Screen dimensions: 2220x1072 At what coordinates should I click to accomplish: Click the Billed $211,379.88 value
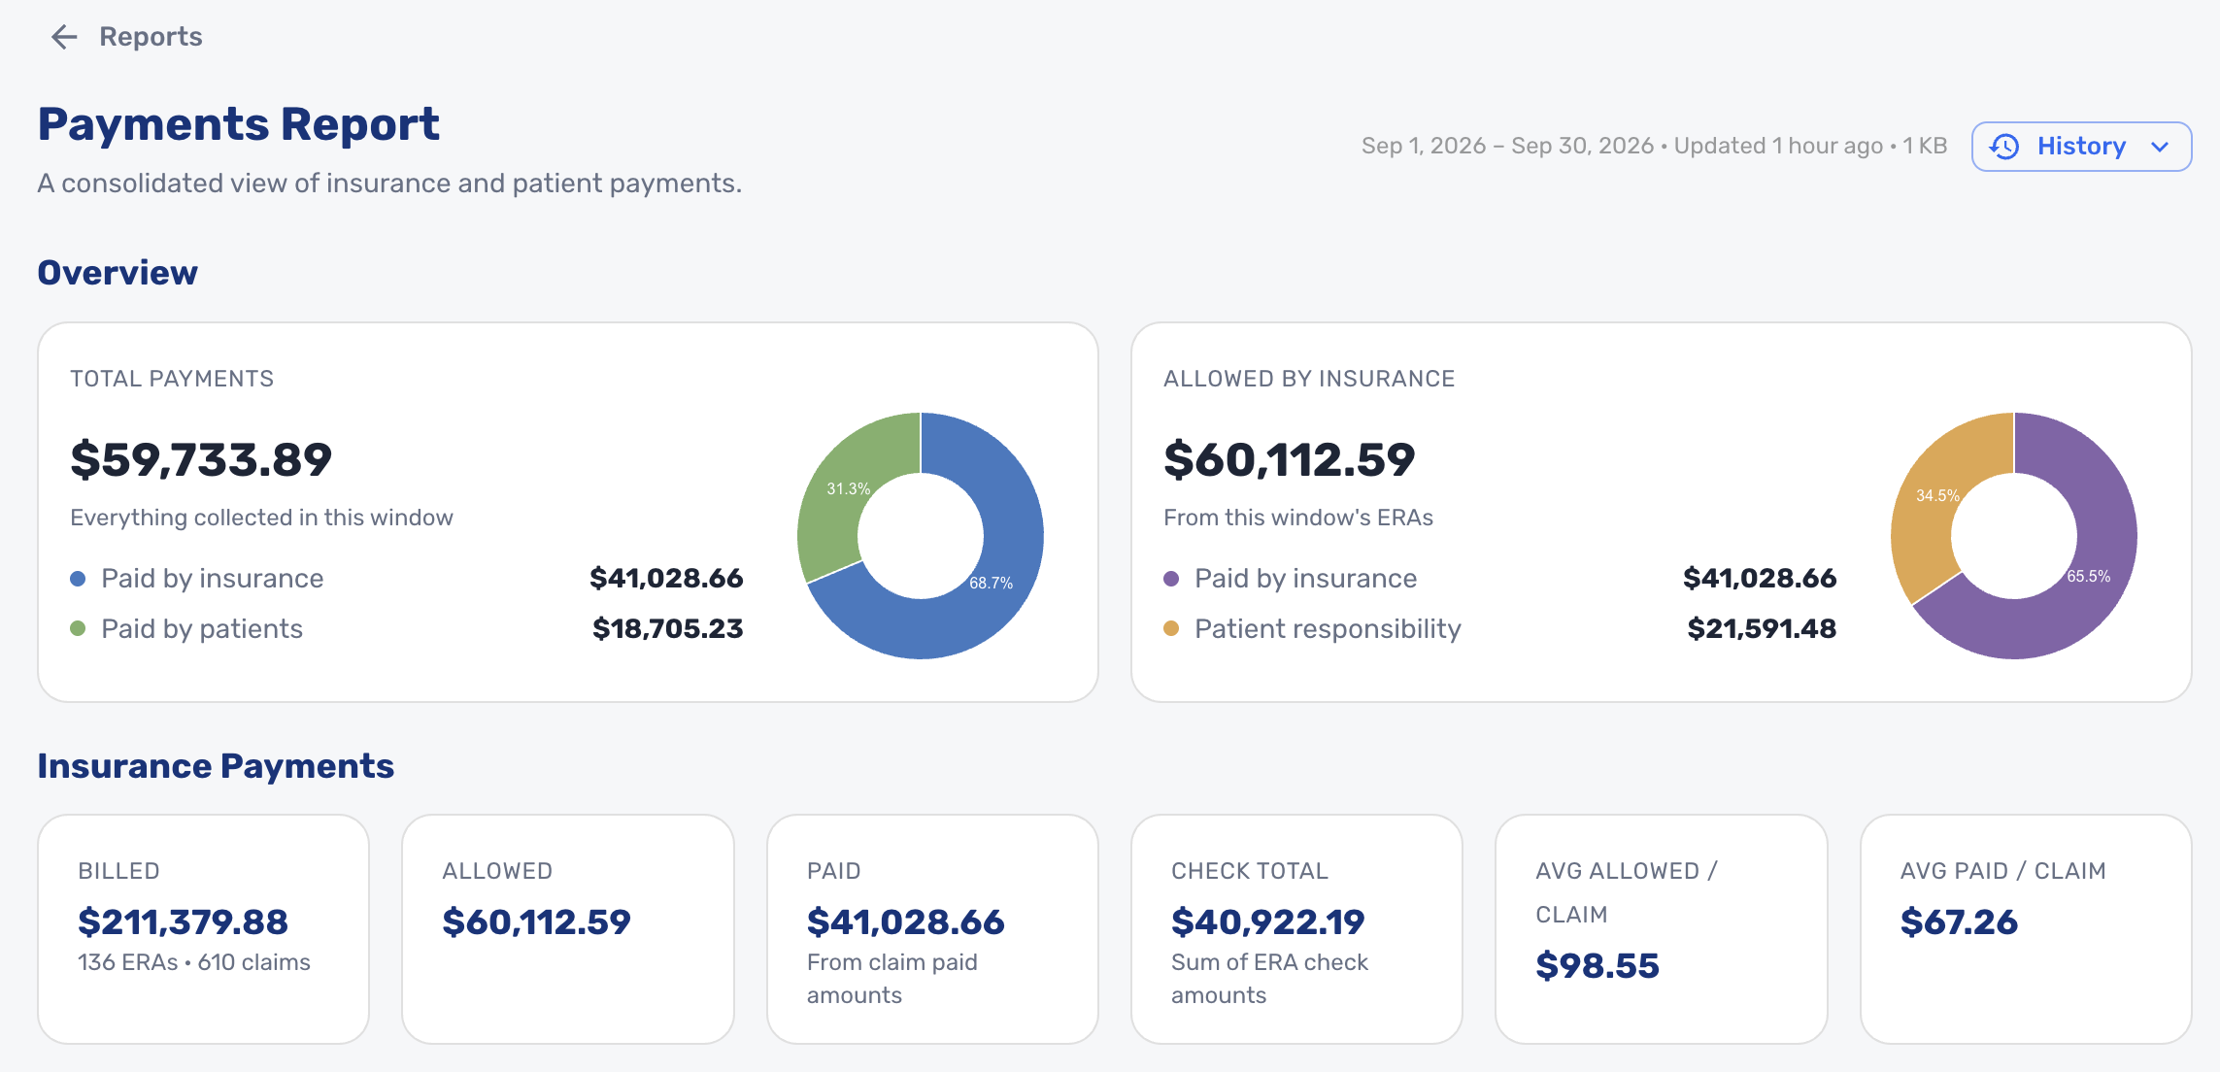183,921
